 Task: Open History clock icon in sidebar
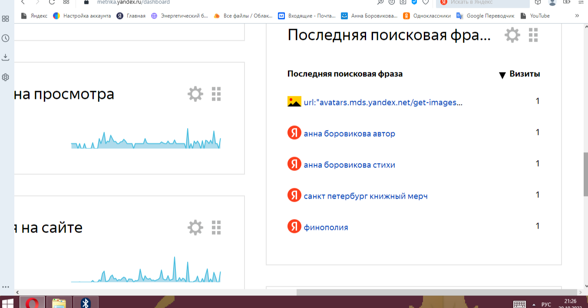(x=6, y=38)
